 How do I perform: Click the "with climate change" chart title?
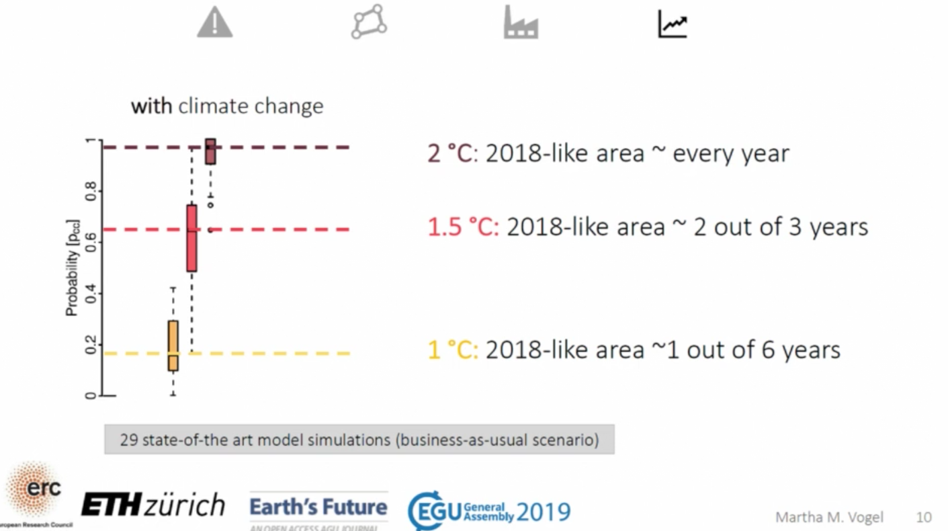point(227,106)
